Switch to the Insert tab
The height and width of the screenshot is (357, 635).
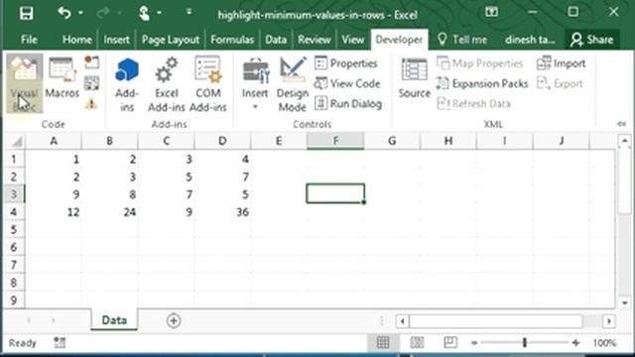116,40
